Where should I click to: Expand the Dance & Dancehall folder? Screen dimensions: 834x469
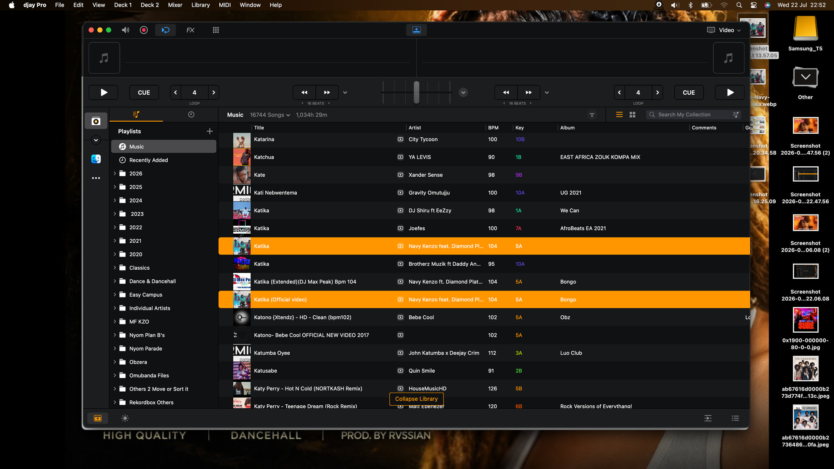pyautogui.click(x=115, y=281)
